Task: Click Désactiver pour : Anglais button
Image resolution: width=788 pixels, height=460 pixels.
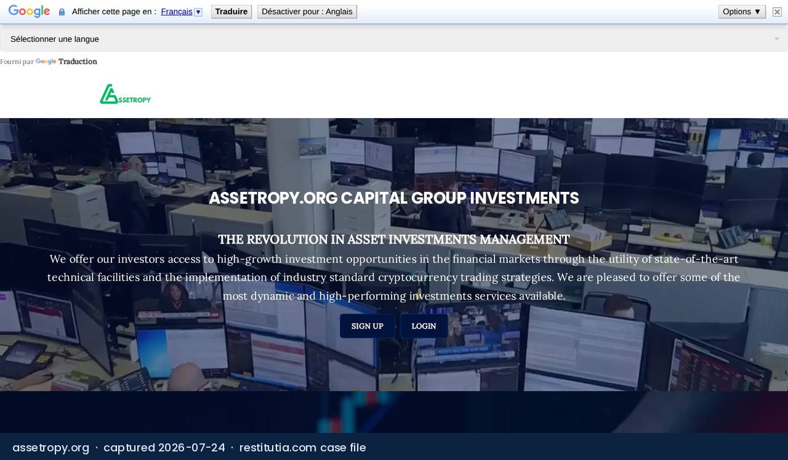Action: [x=307, y=12]
